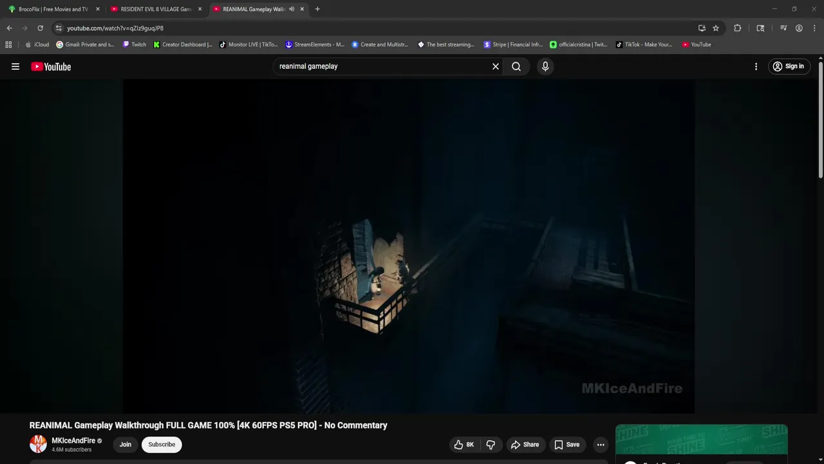Open the StreamElements bookmark

pos(315,44)
